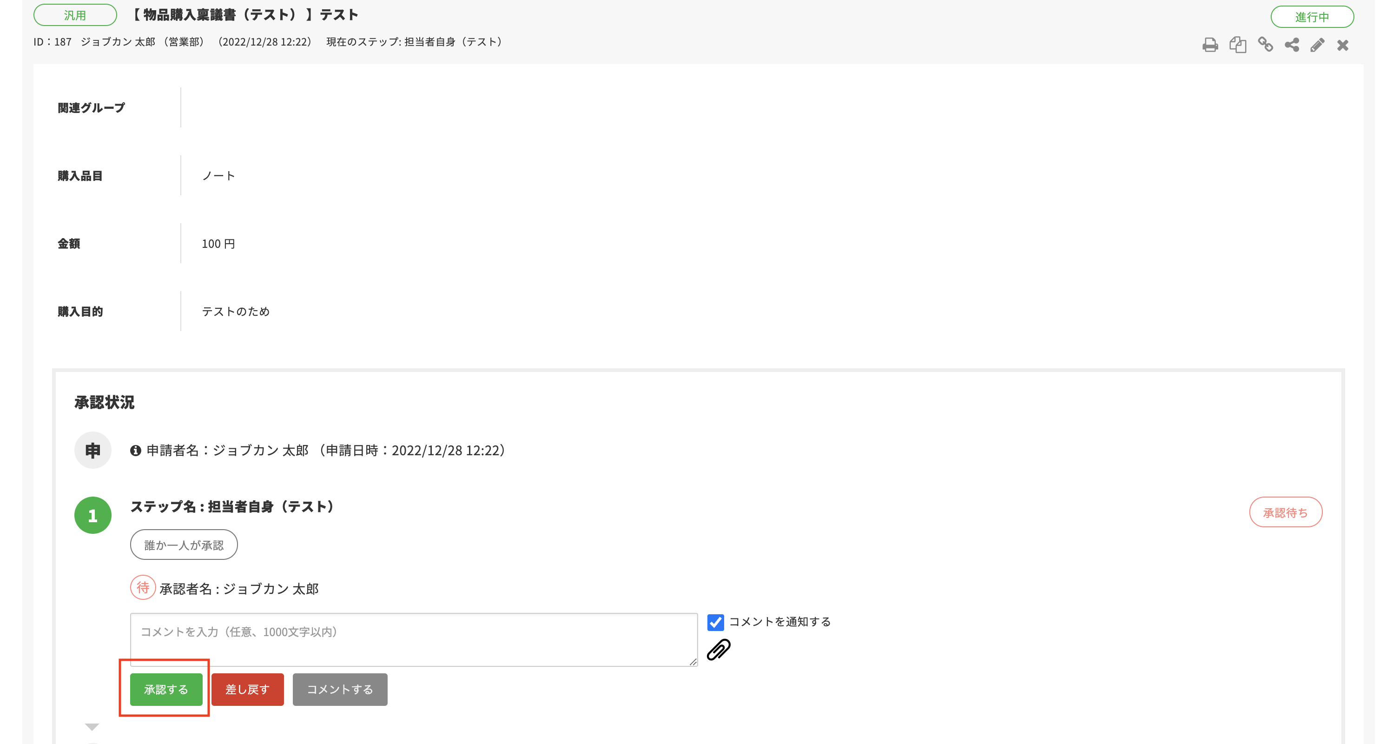Expand the triangle below the approval buttons
Viewport: 1386px width, 744px height.
92,727
